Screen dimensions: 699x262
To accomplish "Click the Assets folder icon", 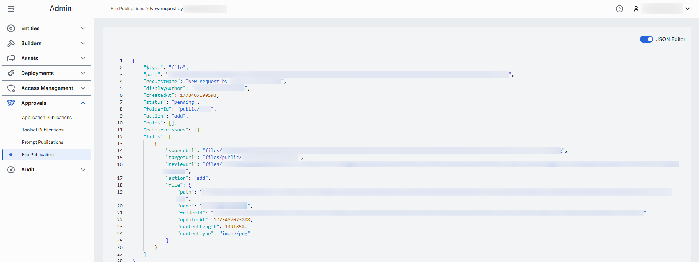I will coord(11,58).
